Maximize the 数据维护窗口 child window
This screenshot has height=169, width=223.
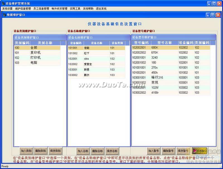[x=213, y=15]
